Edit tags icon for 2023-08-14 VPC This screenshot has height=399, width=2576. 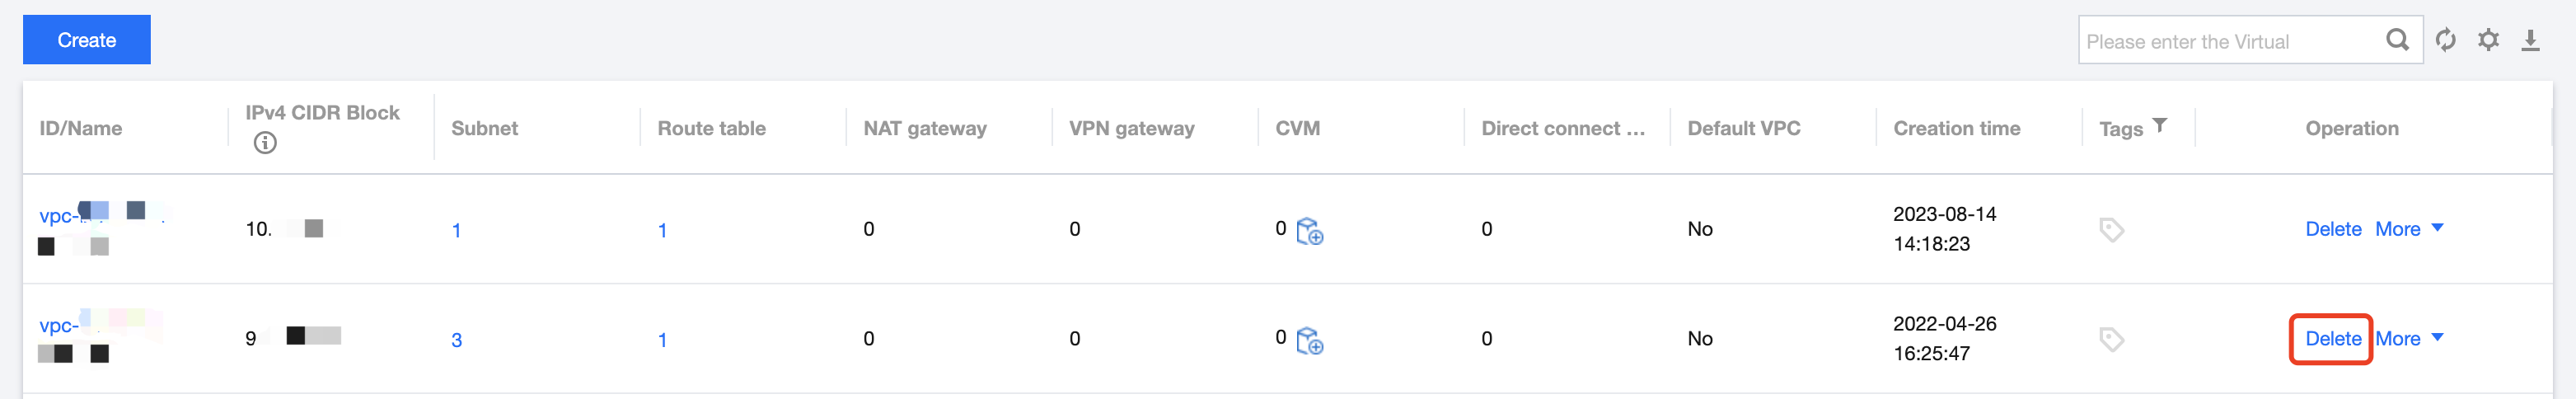[x=2111, y=230]
